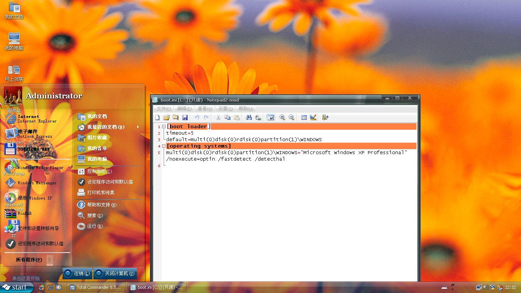Toggle word wrap in Notepad2 toolbar
Viewport: 521px width, 293px height.
[x=270, y=118]
